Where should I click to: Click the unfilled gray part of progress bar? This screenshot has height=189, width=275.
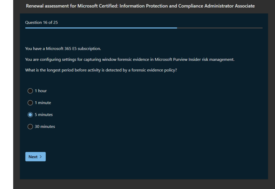(x=220, y=28)
